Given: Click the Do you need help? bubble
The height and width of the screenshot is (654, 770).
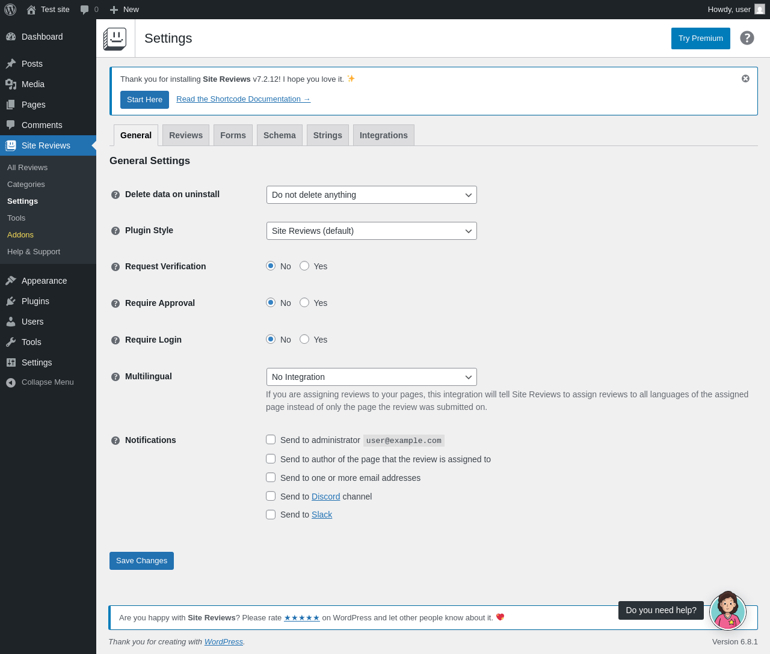Looking at the screenshot, I should click(661, 610).
